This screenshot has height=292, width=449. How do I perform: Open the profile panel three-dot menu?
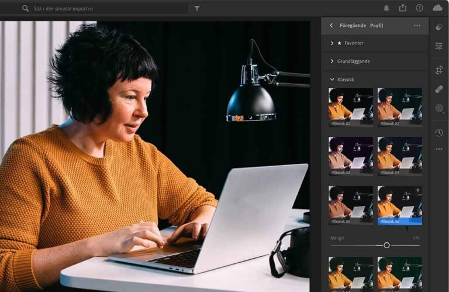417,26
